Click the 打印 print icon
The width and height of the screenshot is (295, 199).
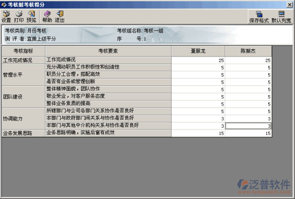click(19, 16)
